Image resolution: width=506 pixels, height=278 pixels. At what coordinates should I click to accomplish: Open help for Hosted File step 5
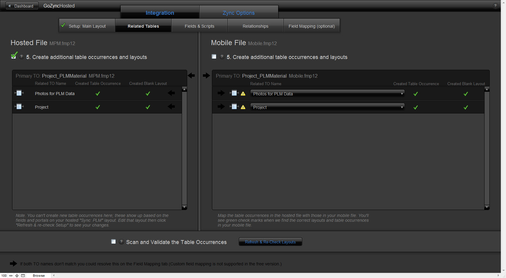[21, 57]
